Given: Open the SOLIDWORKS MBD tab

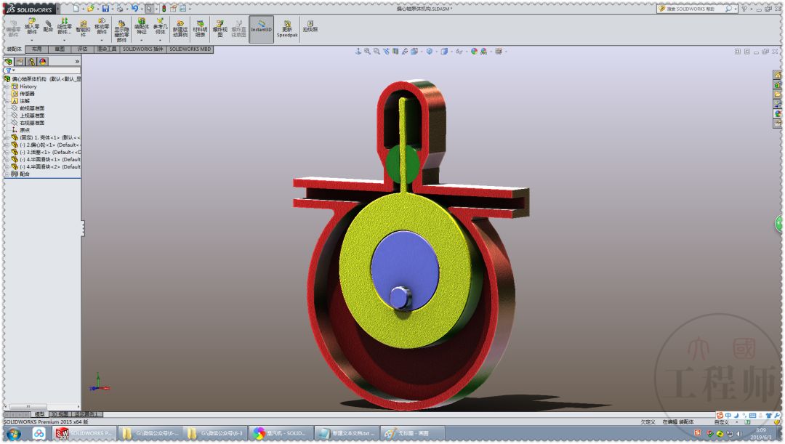Looking at the screenshot, I should 190,49.
